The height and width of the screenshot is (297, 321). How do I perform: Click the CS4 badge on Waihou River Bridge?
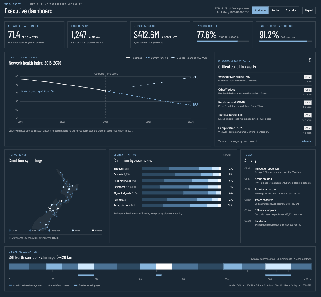click(x=307, y=77)
